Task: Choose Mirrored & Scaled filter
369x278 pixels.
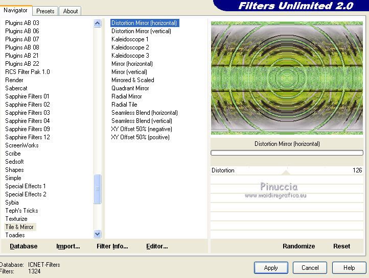Action: coord(133,80)
